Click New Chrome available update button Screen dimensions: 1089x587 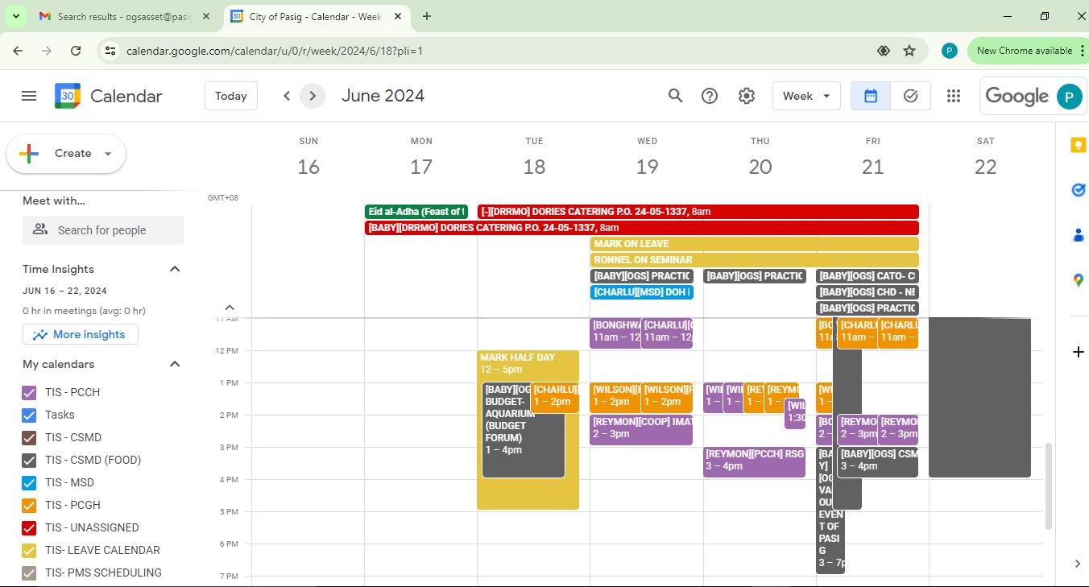click(x=1028, y=51)
